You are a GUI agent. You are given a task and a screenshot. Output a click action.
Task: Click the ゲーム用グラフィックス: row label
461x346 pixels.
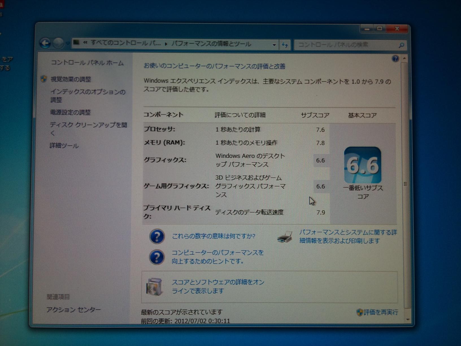coord(176,186)
